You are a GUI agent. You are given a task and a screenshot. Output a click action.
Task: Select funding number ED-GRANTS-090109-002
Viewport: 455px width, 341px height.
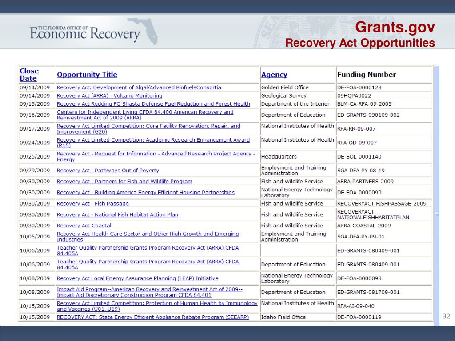[x=368, y=115]
